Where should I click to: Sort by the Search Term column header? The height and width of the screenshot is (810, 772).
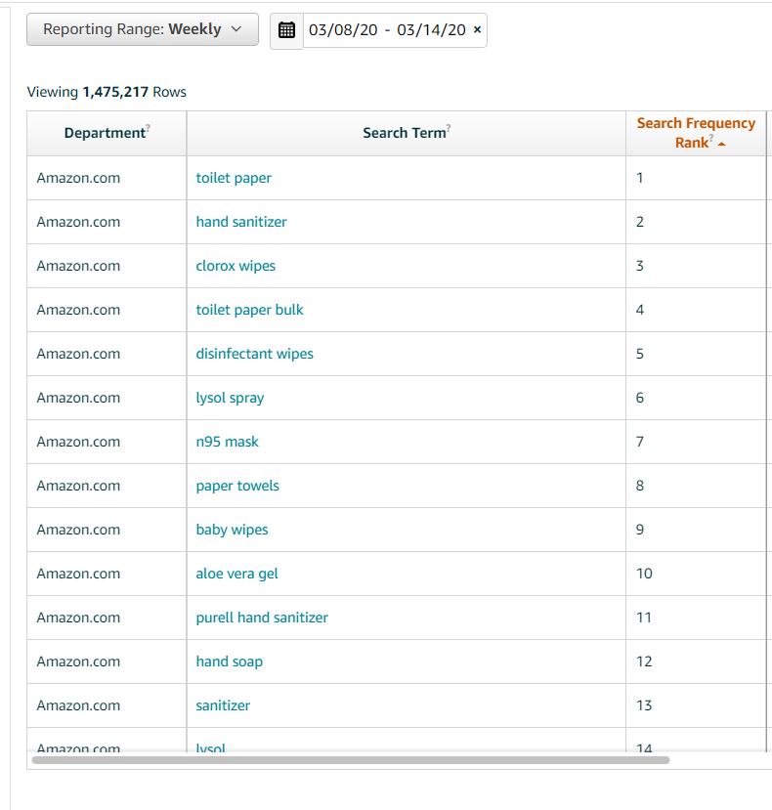tap(407, 133)
